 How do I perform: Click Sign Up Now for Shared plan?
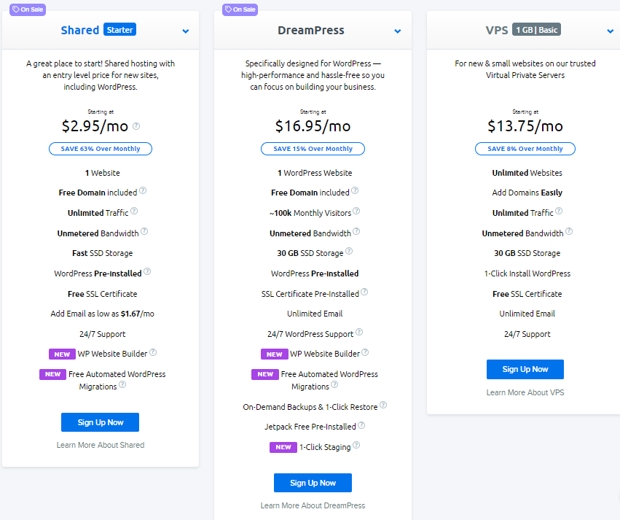coord(100,422)
